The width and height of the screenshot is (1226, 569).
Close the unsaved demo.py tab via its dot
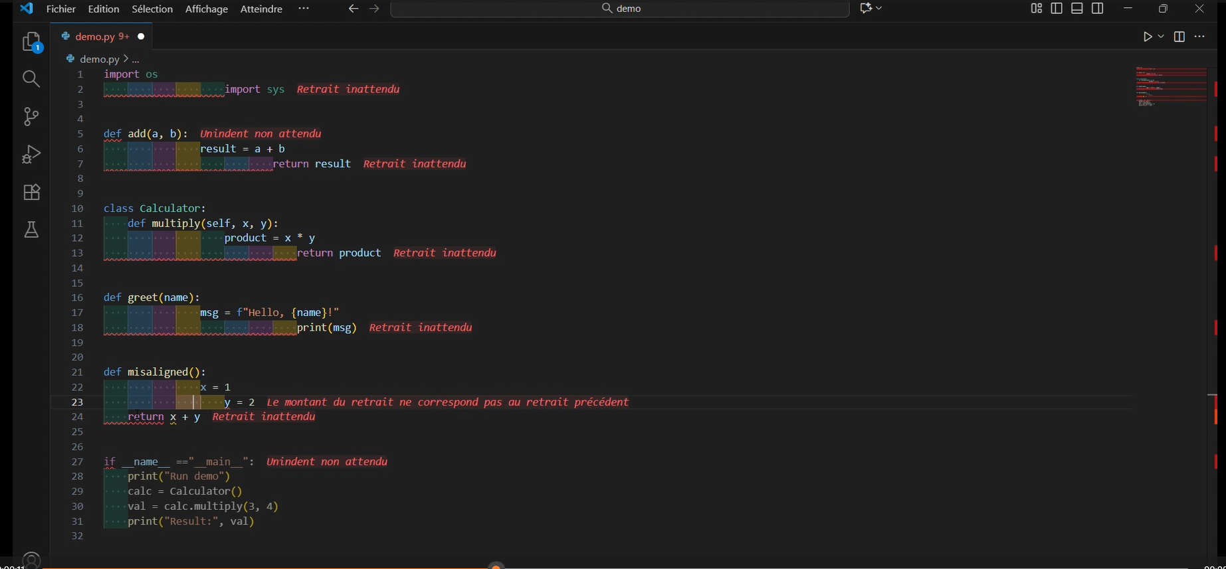pyautogui.click(x=141, y=37)
